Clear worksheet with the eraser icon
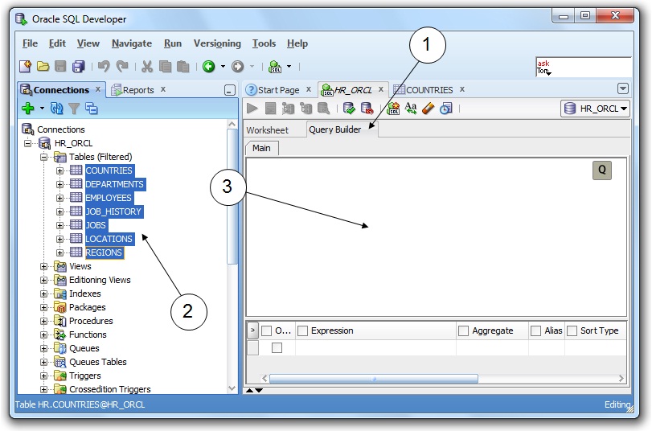 [429, 109]
